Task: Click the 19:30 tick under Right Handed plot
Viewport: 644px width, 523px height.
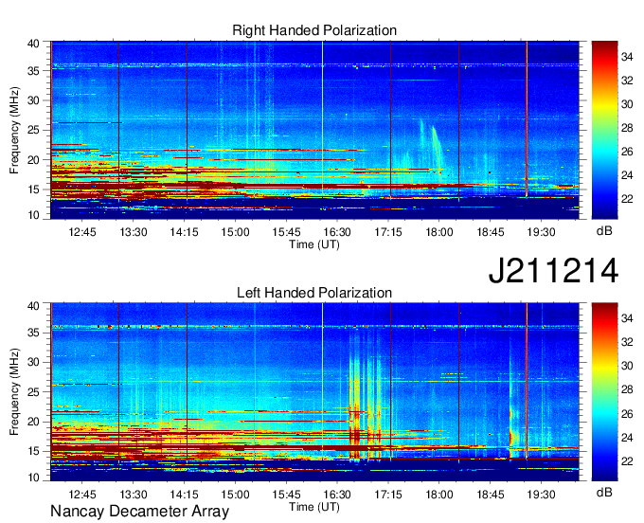Action: [541, 232]
